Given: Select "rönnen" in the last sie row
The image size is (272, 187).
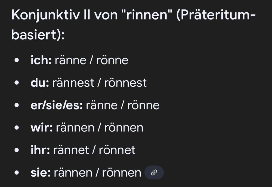Looking at the screenshot, I should [x=122, y=173].
